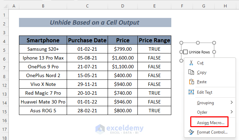Click the Price header cell

coord(123,40)
